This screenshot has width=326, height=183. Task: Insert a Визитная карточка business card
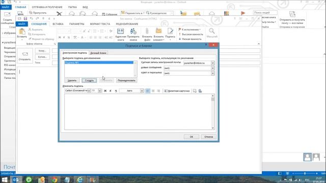(x=177, y=91)
